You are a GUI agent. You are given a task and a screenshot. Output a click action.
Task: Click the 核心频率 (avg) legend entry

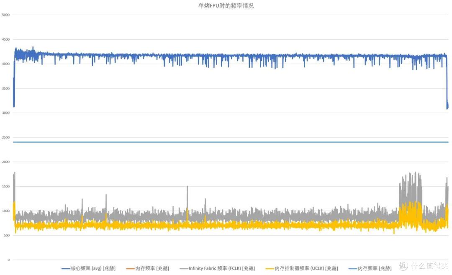[x=88, y=268]
